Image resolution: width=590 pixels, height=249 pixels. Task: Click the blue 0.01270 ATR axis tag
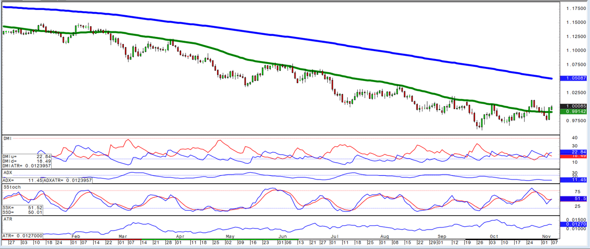(574, 224)
